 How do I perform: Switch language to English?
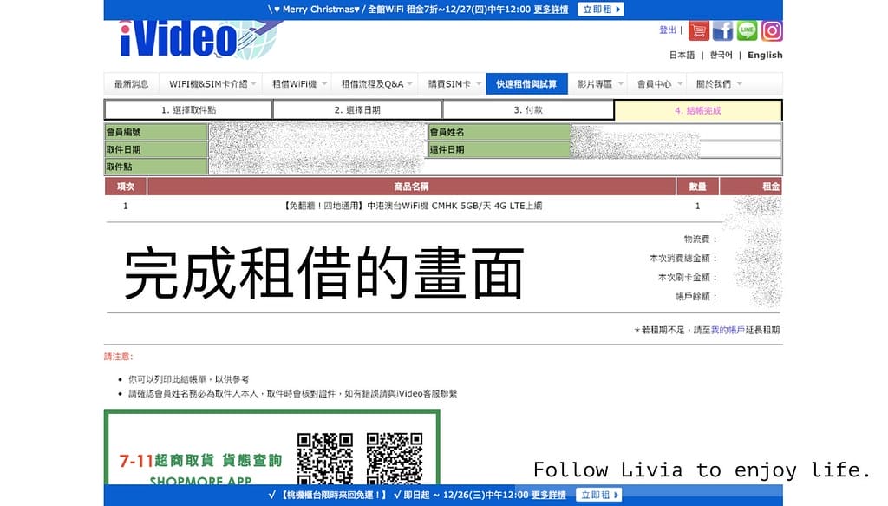point(765,55)
